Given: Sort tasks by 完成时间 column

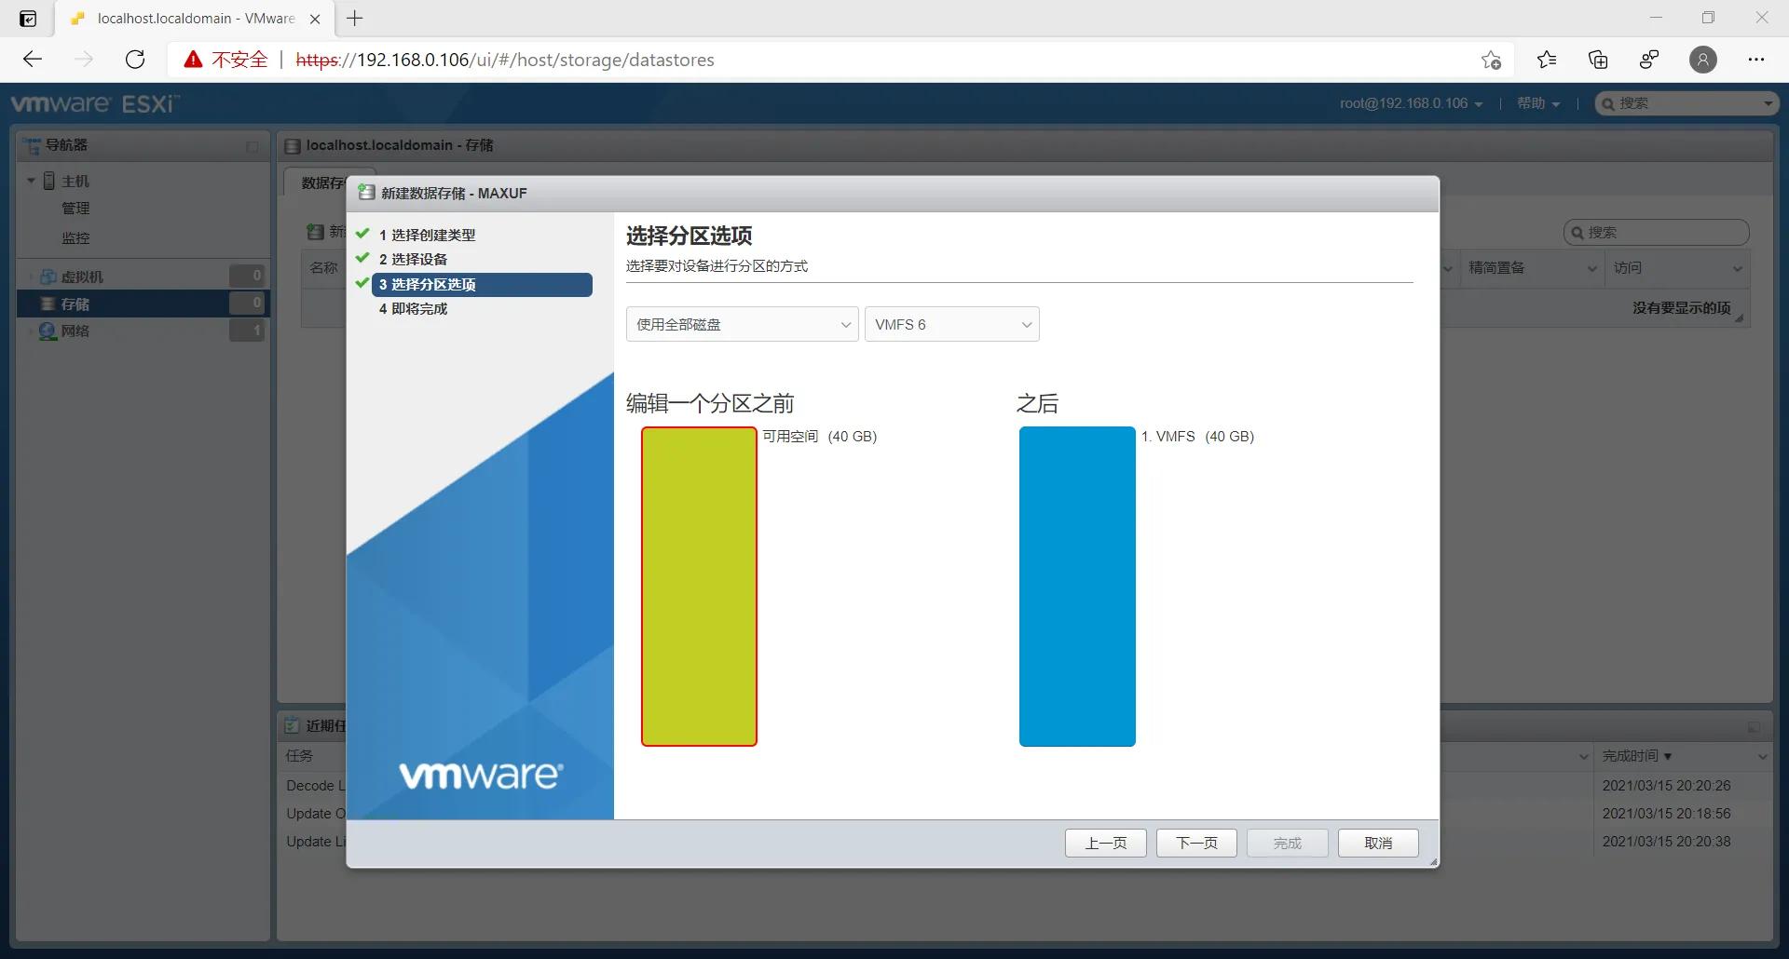Looking at the screenshot, I should pyautogui.click(x=1636, y=756).
